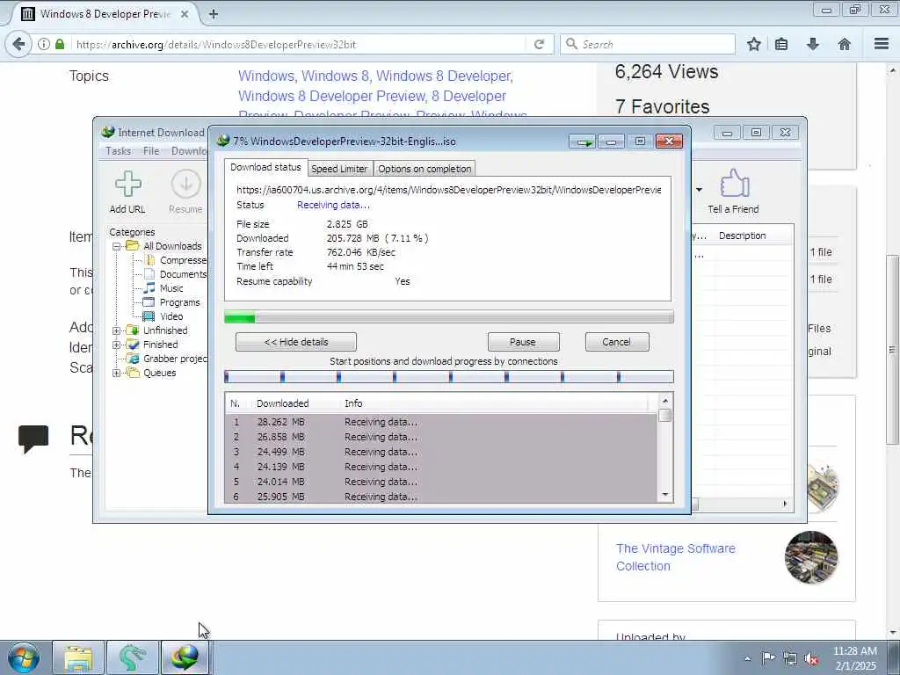
Task: Click Hide details button
Action: [296, 342]
